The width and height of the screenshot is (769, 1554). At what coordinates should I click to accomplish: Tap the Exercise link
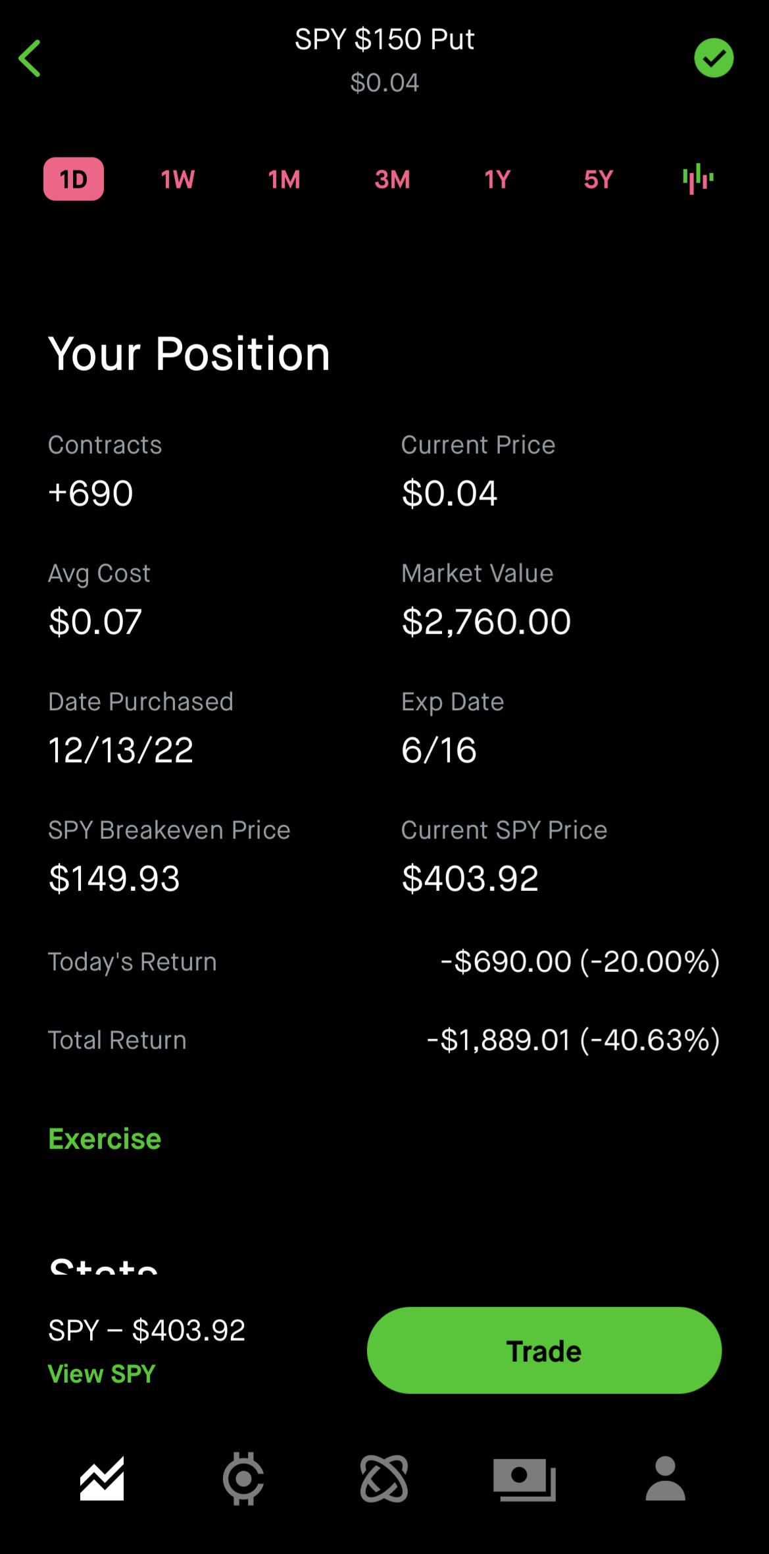[x=105, y=1139]
